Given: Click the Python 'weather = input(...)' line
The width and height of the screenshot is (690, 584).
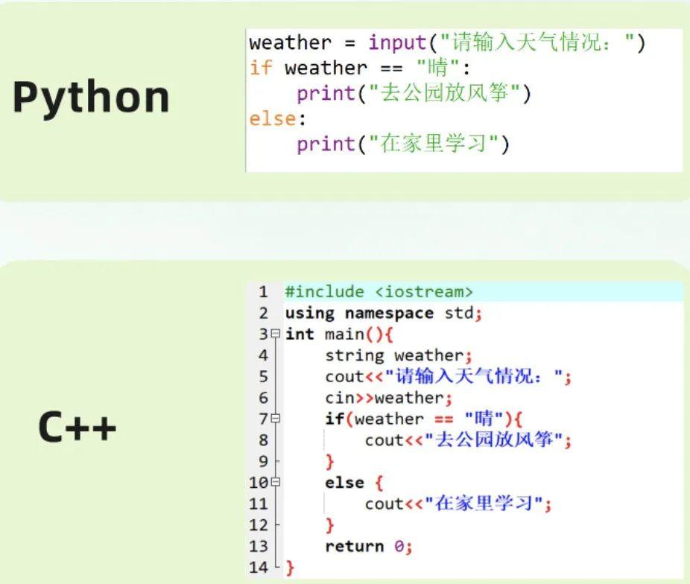Looking at the screenshot, I should click(x=447, y=42).
